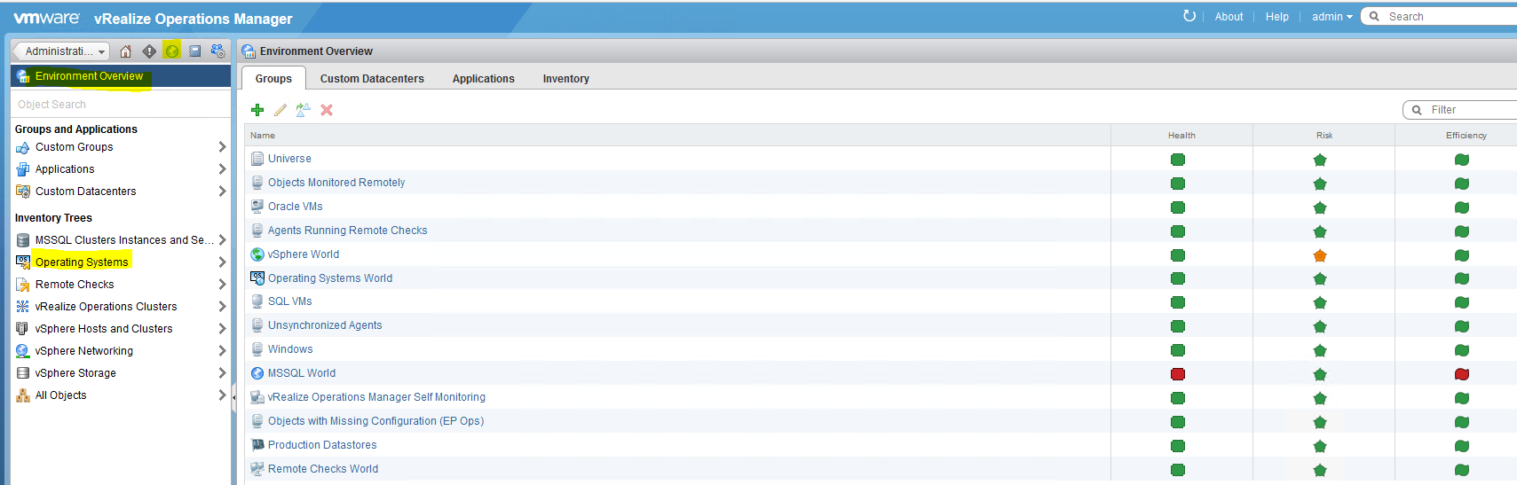Click the Clone group icon
The width and height of the screenshot is (1517, 485).
tap(304, 110)
